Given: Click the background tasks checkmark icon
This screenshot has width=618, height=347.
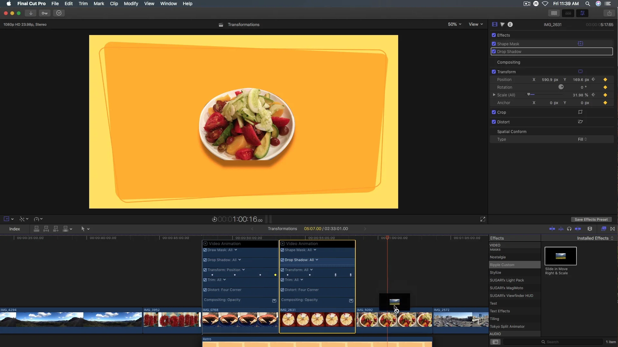Looking at the screenshot, I should point(59,13).
